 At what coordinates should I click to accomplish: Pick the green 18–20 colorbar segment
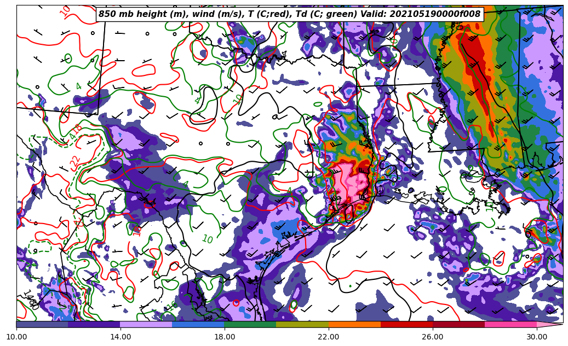click(x=250, y=324)
